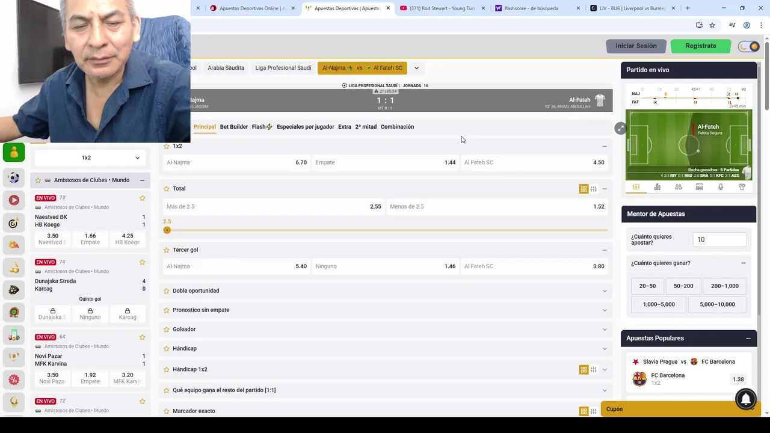Bookmark this page with browser star icon

(x=712, y=25)
